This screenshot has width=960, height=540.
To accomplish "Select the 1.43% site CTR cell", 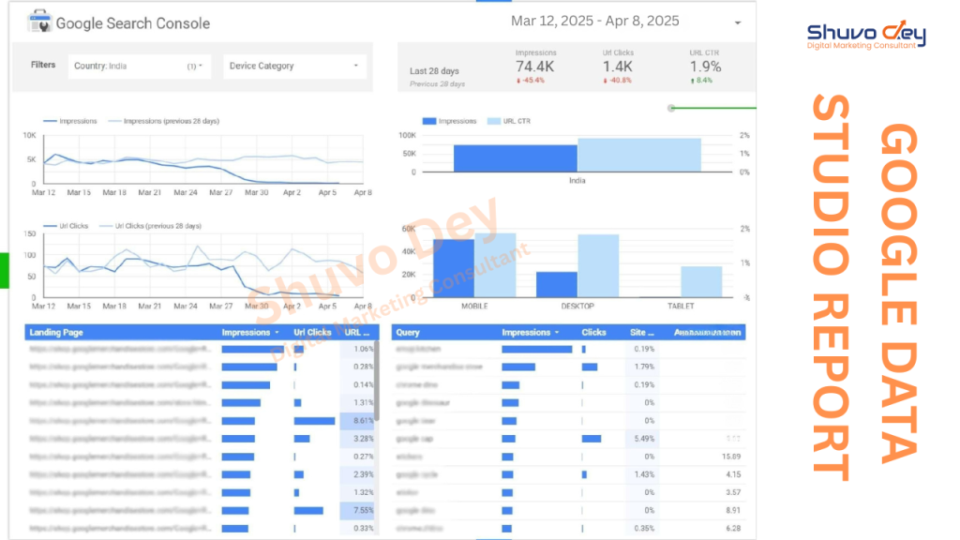I will click(641, 474).
